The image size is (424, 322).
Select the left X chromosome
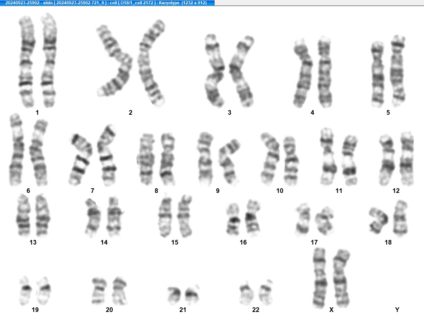[320, 278]
